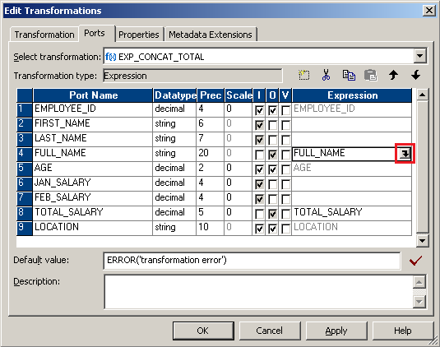The width and height of the screenshot is (440, 347).
Task: Toggle output checkbox for FIRST_NAME port
Action: point(272,125)
